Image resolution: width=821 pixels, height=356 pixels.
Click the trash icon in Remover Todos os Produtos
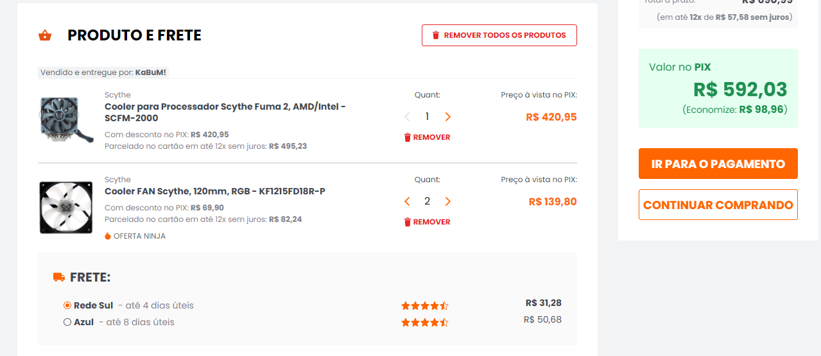point(436,35)
